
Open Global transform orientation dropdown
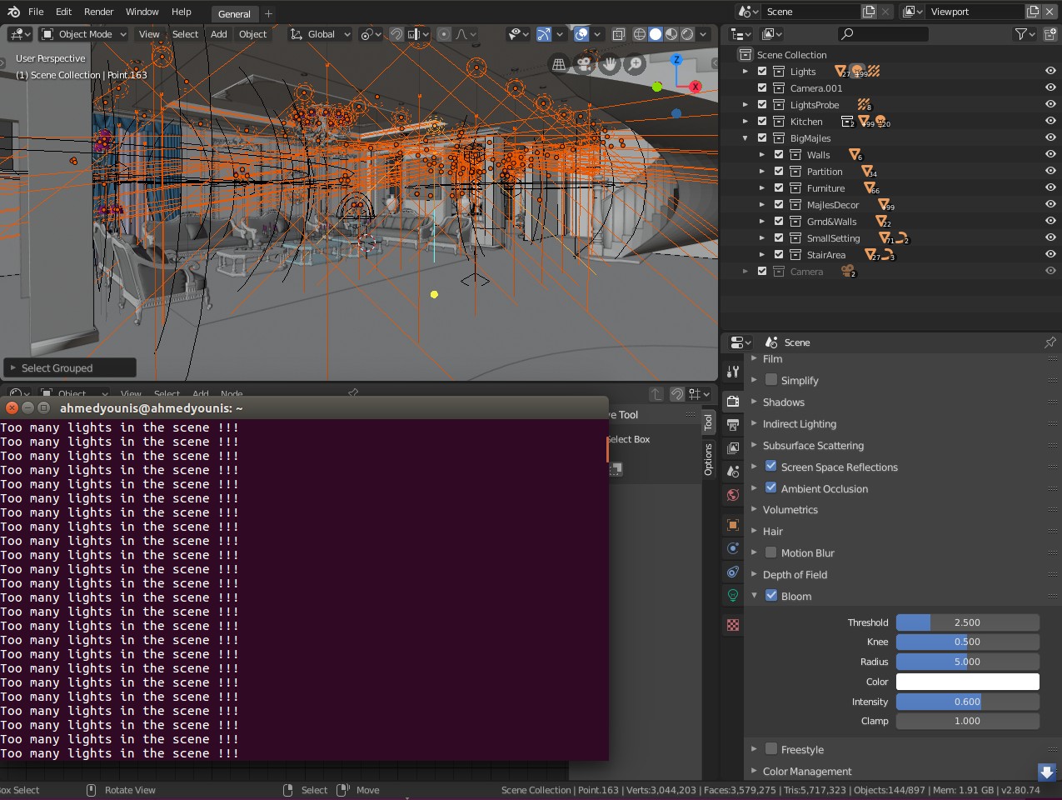point(320,34)
